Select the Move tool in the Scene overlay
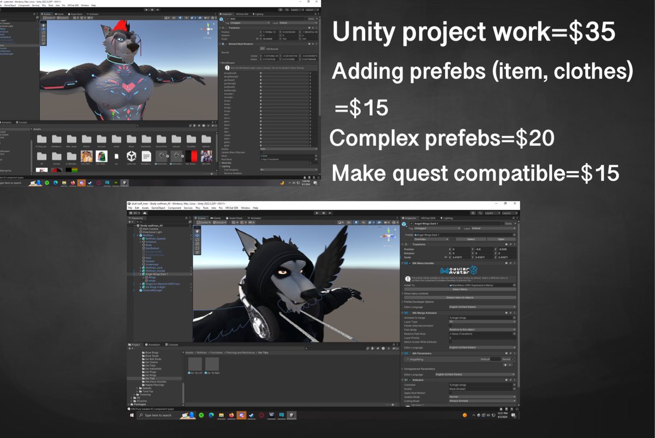 [198, 235]
